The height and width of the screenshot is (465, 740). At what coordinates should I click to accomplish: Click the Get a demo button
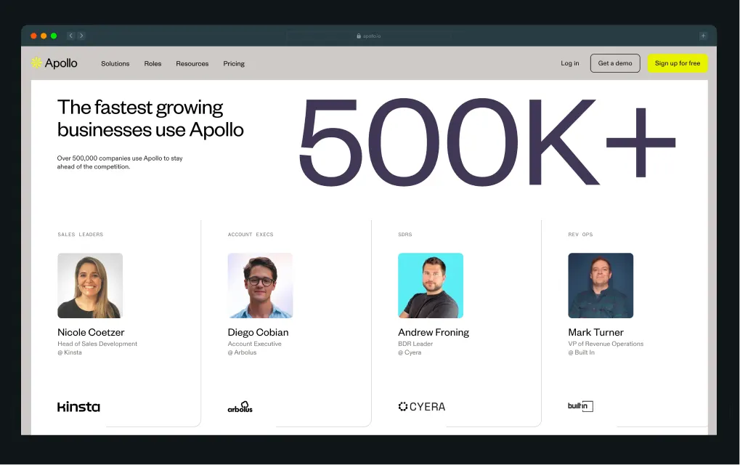(615, 63)
